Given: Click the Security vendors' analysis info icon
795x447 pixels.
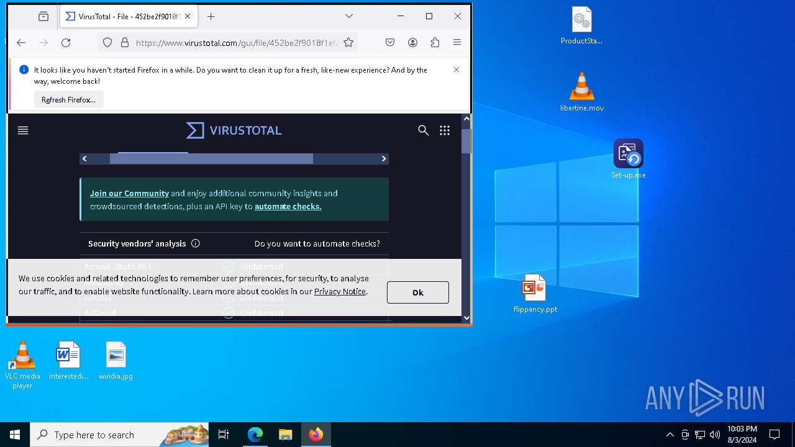Looking at the screenshot, I should click(x=196, y=243).
